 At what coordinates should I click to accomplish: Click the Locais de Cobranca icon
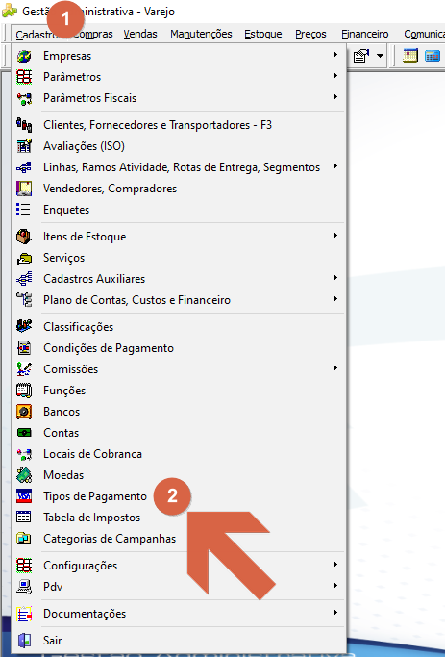pyautogui.click(x=24, y=454)
